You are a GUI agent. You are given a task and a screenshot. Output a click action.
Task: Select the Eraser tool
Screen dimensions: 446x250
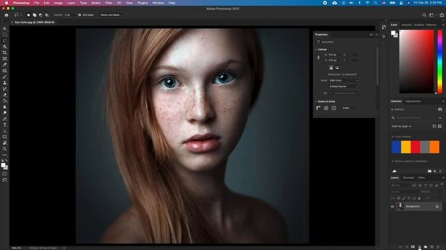point(5,94)
